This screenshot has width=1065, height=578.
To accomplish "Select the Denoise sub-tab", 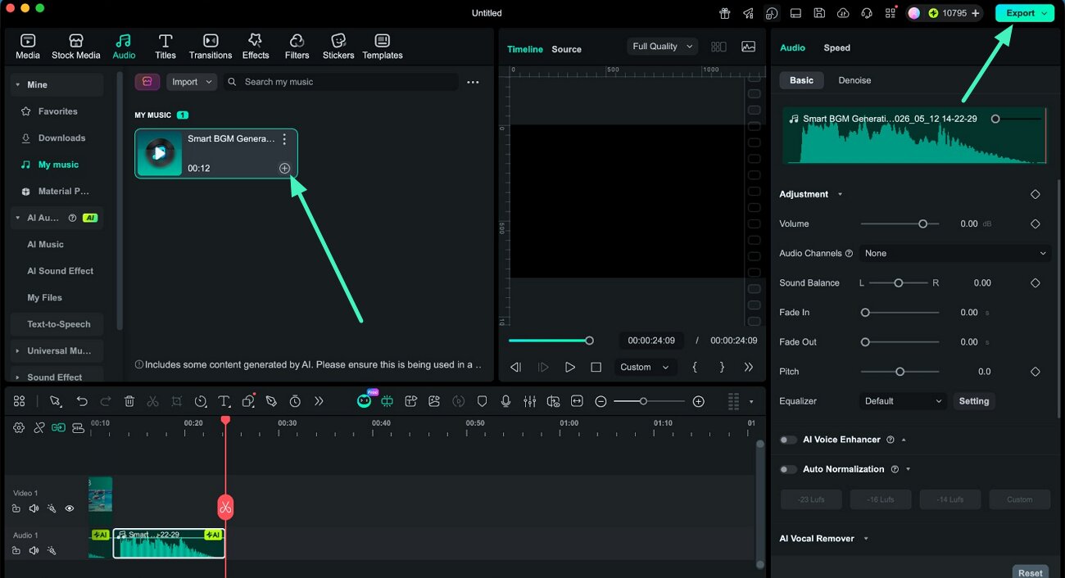I will 854,80.
